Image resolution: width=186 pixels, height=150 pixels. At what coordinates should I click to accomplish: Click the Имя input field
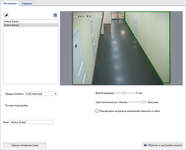[x=31, y=122]
